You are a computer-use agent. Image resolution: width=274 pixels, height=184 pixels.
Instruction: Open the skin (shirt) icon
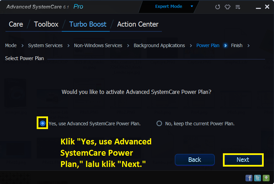tap(227, 7)
